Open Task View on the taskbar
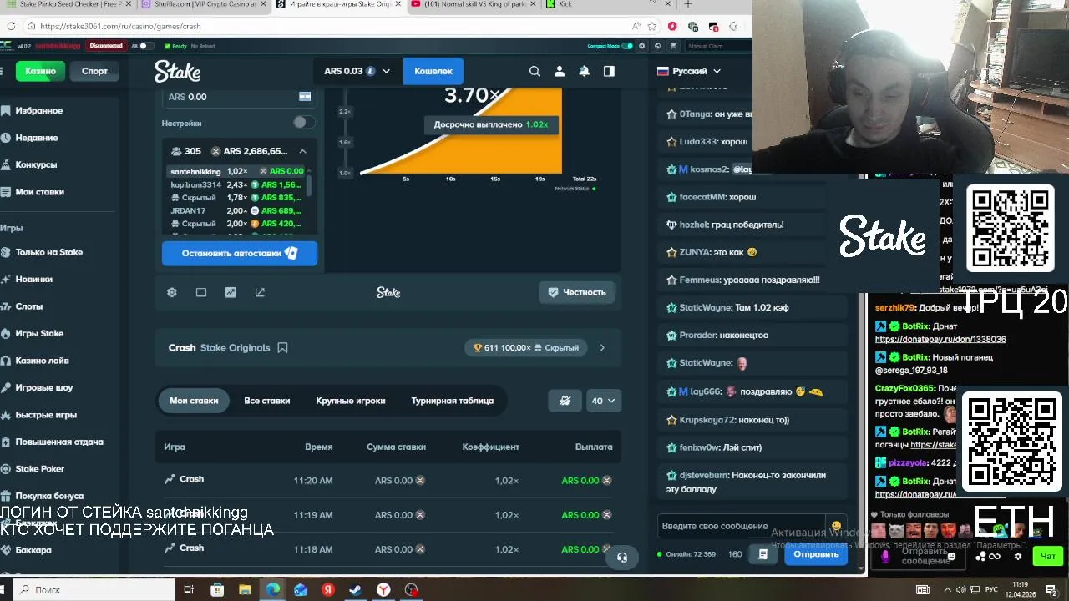The width and height of the screenshot is (1069, 601). pos(190,589)
